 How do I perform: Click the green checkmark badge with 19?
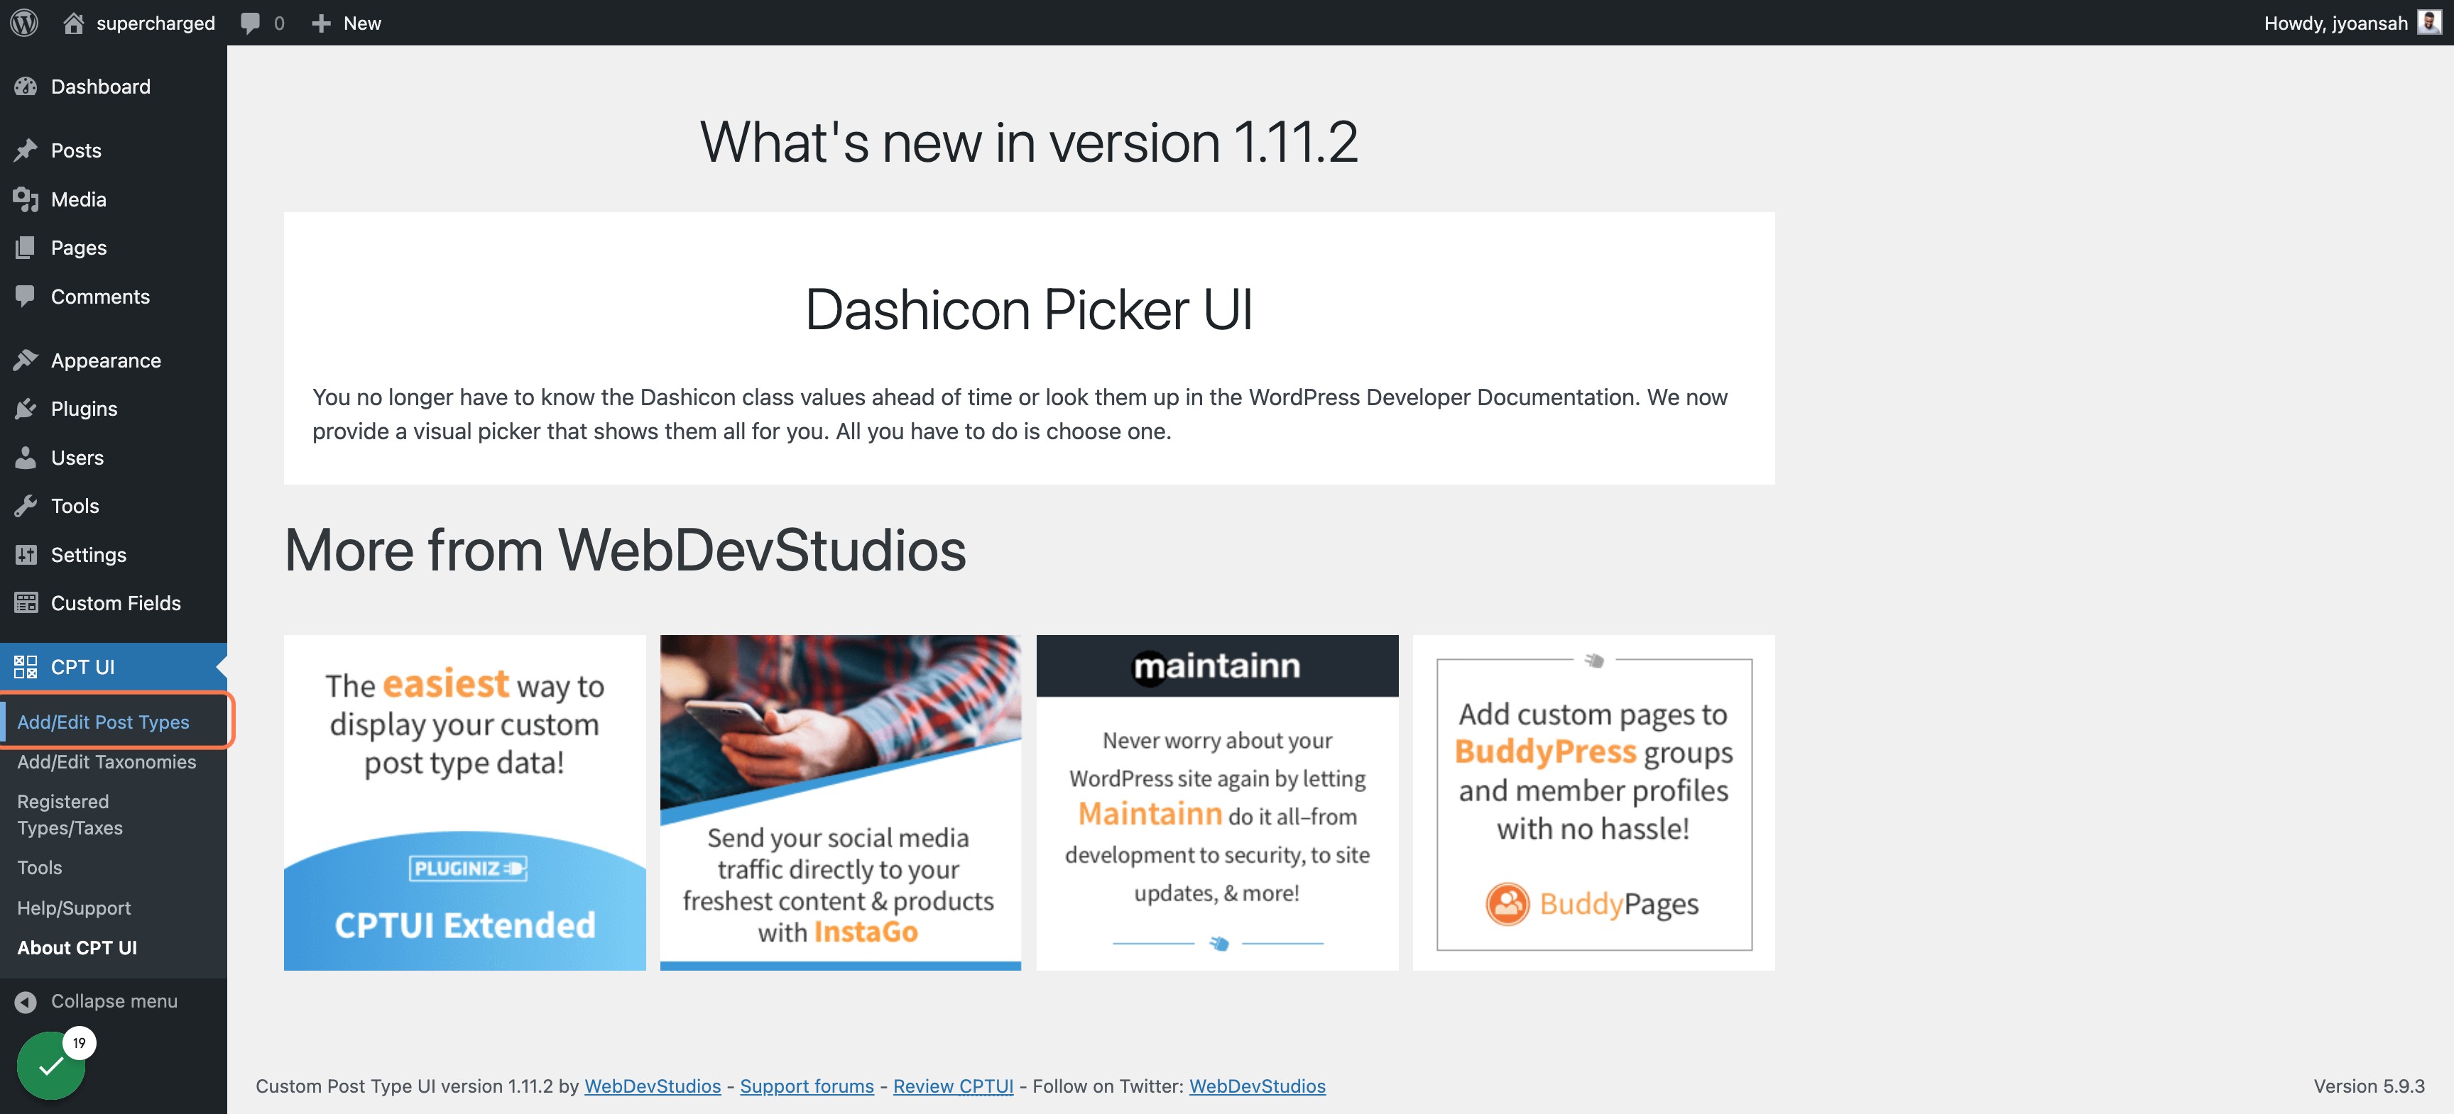click(x=50, y=1066)
